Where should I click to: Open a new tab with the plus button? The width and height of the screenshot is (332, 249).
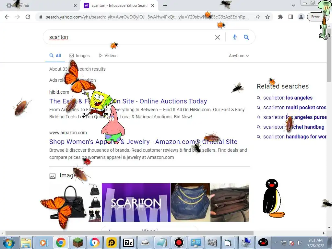point(165,6)
